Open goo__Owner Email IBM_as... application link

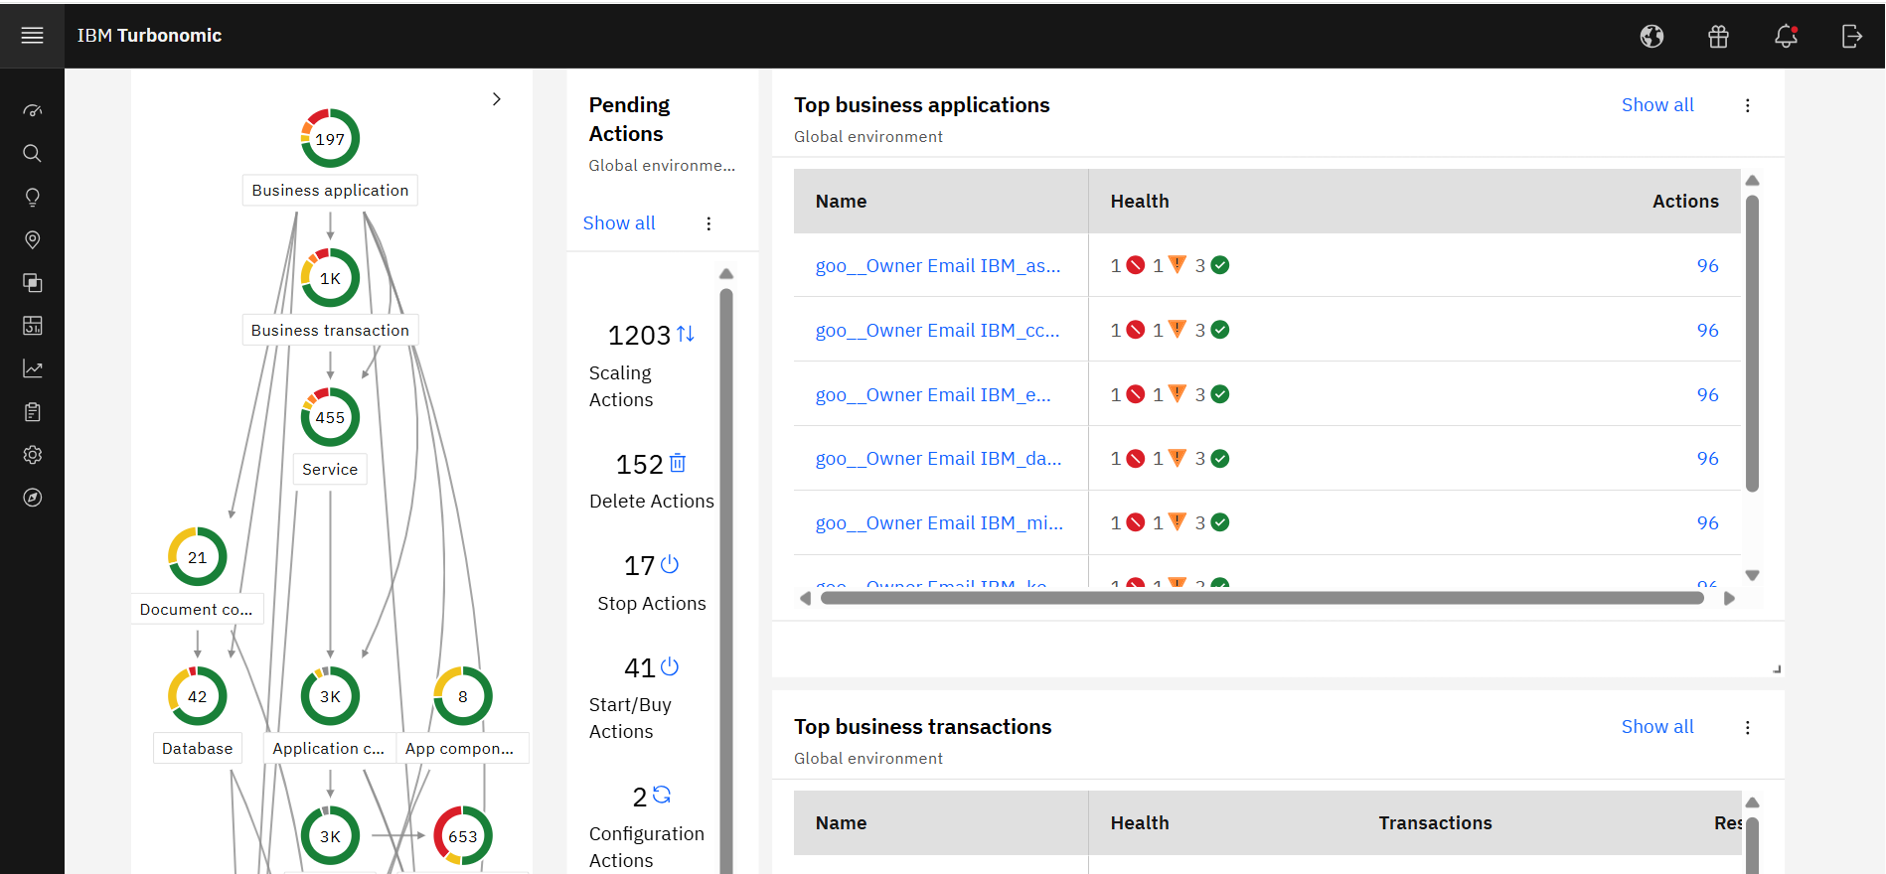937,265
